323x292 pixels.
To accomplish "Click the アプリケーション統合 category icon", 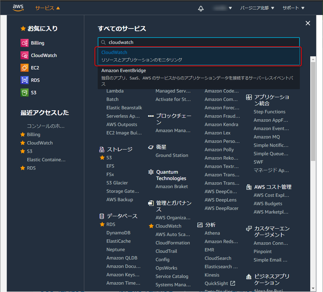I will [249, 97].
